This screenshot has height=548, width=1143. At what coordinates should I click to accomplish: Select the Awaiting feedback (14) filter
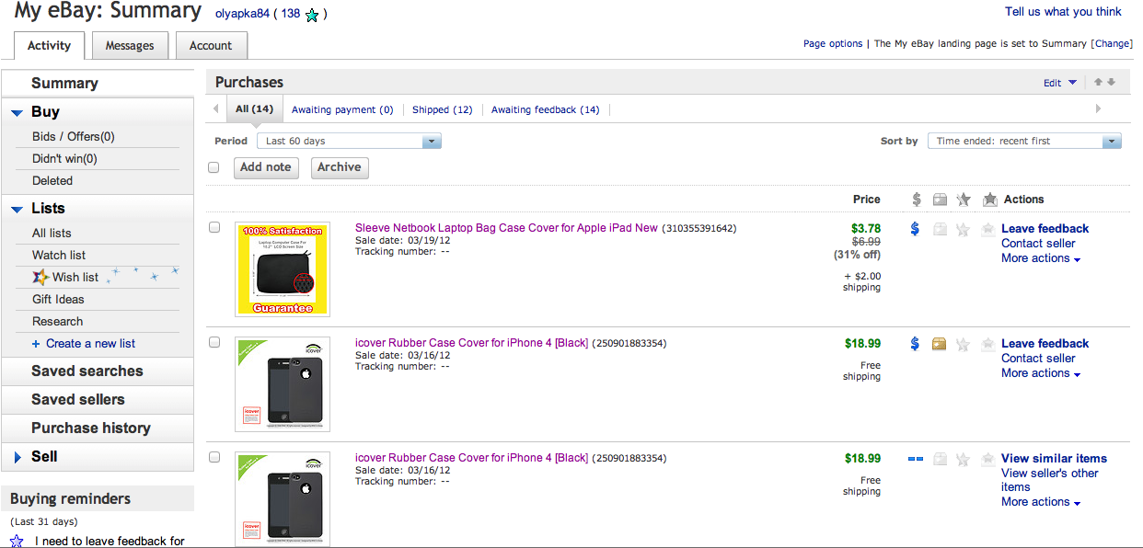[545, 109]
